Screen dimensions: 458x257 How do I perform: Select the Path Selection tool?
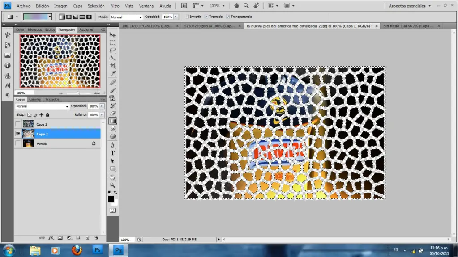(x=112, y=161)
